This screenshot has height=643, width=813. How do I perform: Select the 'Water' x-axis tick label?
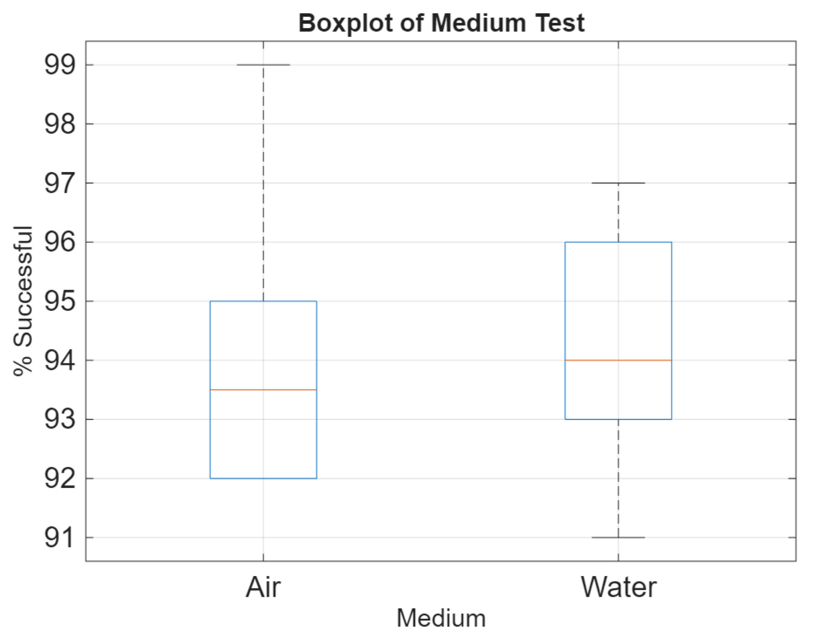618,587
